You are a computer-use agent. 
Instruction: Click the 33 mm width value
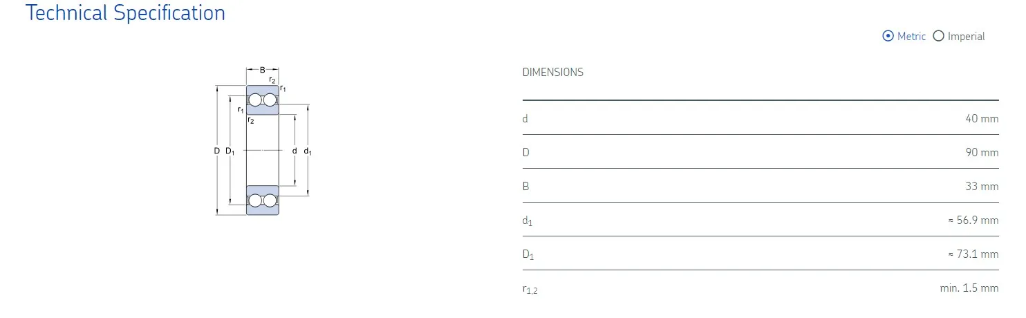coord(982,186)
